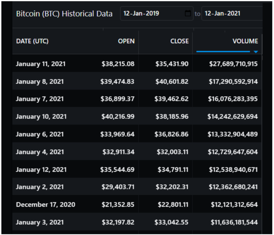Image resolution: width=274 pixels, height=235 pixels.
Task: Click the open price $39,474.83
Action: pyautogui.click(x=117, y=81)
